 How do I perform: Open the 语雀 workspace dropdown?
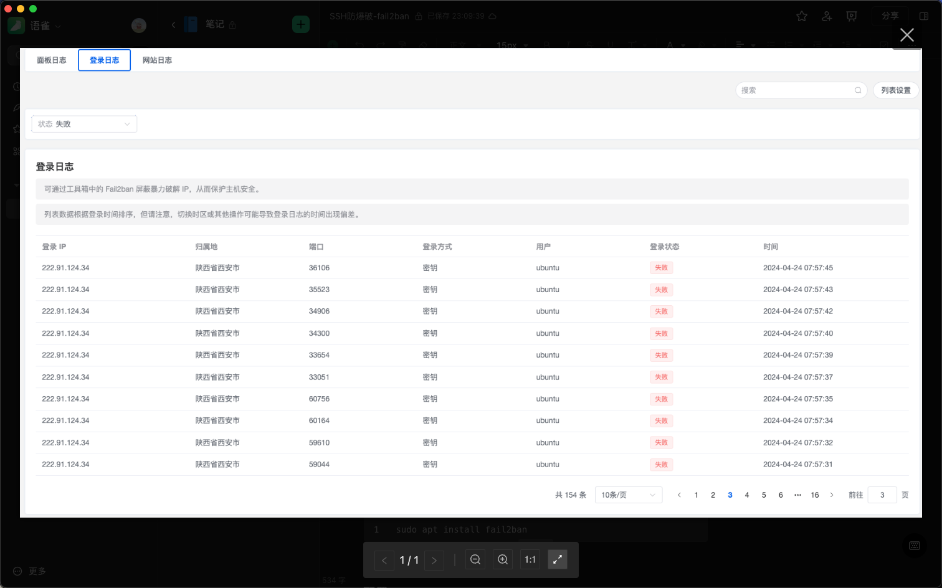pos(45,26)
